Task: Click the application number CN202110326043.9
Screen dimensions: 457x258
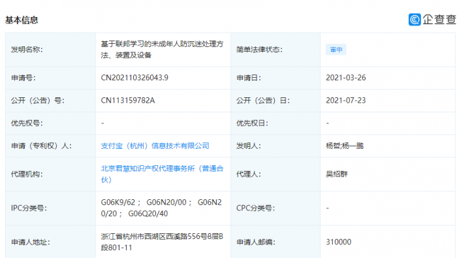Action: (134, 78)
